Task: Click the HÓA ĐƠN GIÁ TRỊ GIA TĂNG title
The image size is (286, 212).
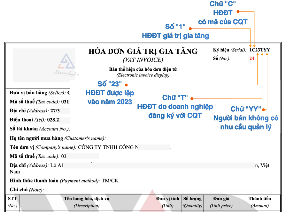Action: pos(143,51)
